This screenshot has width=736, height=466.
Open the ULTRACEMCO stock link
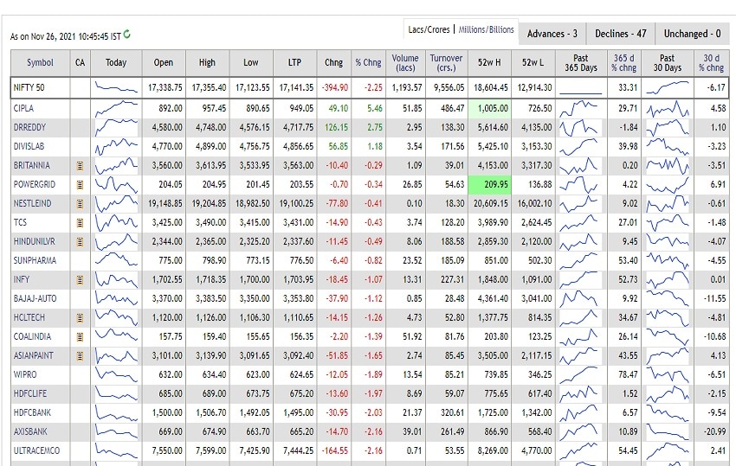[36, 451]
